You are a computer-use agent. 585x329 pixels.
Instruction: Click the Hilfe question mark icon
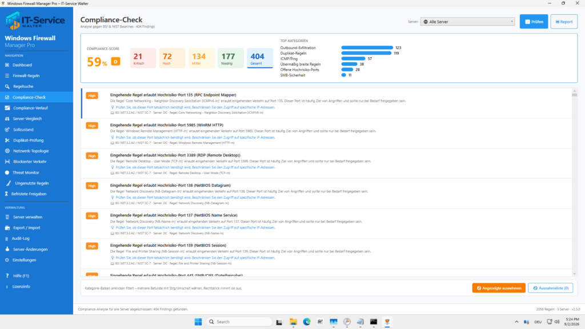pyautogui.click(x=7, y=276)
